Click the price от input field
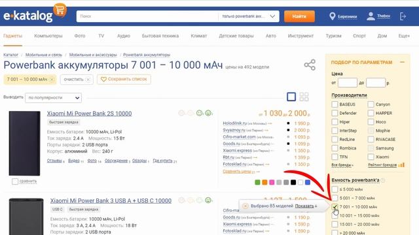Viewport: 419px width, 235px height. pos(347,83)
